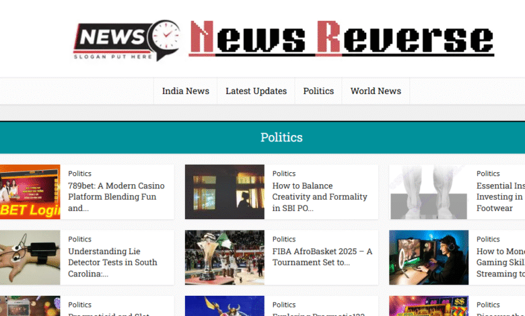525x316 pixels.
Task: Open the 789bet casino article thumbnail
Action: [30, 192]
